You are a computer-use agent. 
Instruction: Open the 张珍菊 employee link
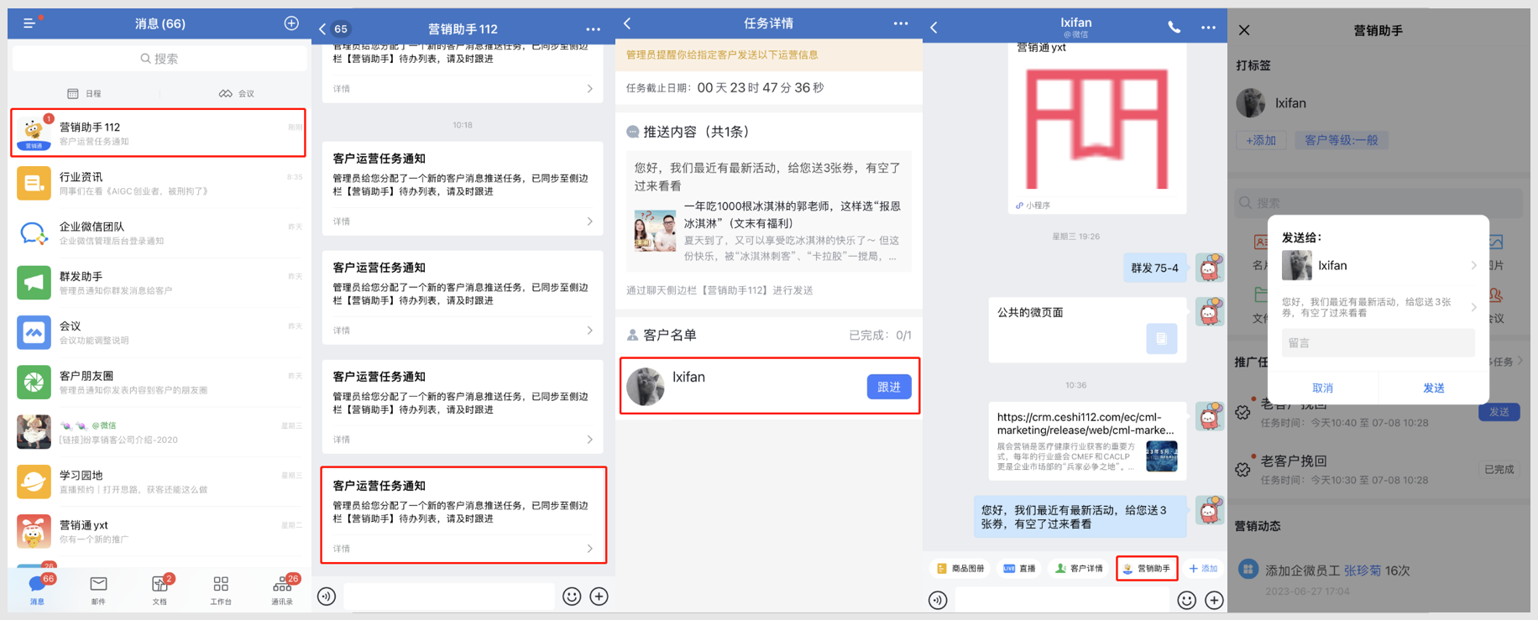pos(1363,571)
